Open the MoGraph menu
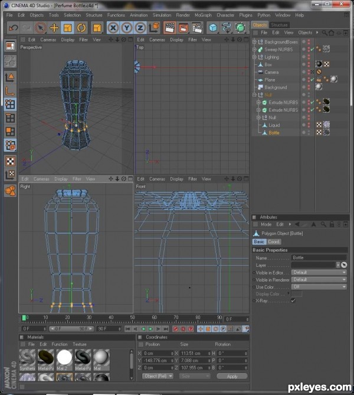The height and width of the screenshot is (395, 354). coord(203,15)
